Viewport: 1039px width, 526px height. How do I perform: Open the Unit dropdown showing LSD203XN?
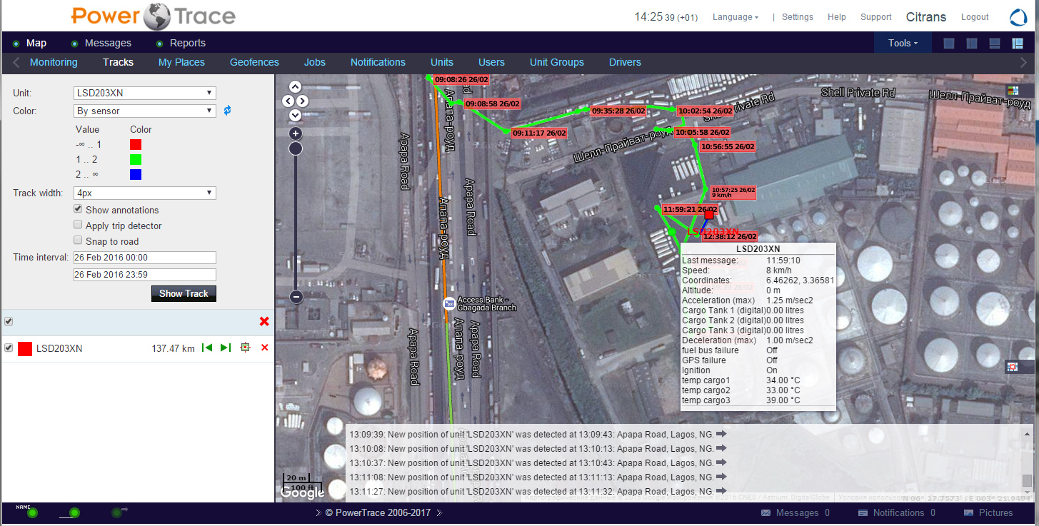tap(145, 93)
